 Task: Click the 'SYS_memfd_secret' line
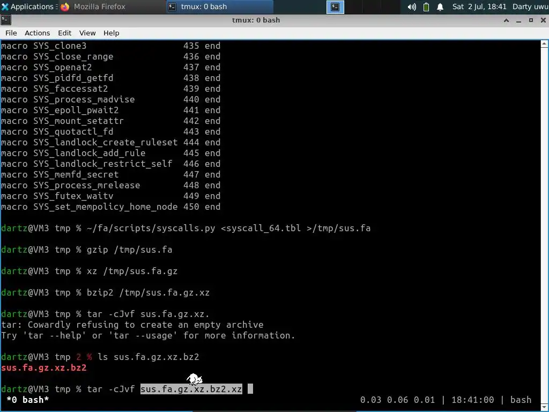coord(110,174)
